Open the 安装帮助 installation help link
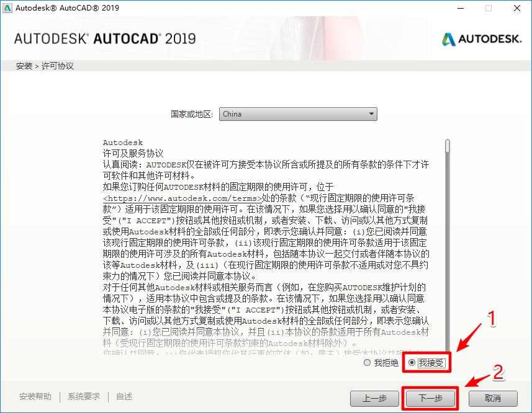The width and height of the screenshot is (532, 413). (x=35, y=396)
